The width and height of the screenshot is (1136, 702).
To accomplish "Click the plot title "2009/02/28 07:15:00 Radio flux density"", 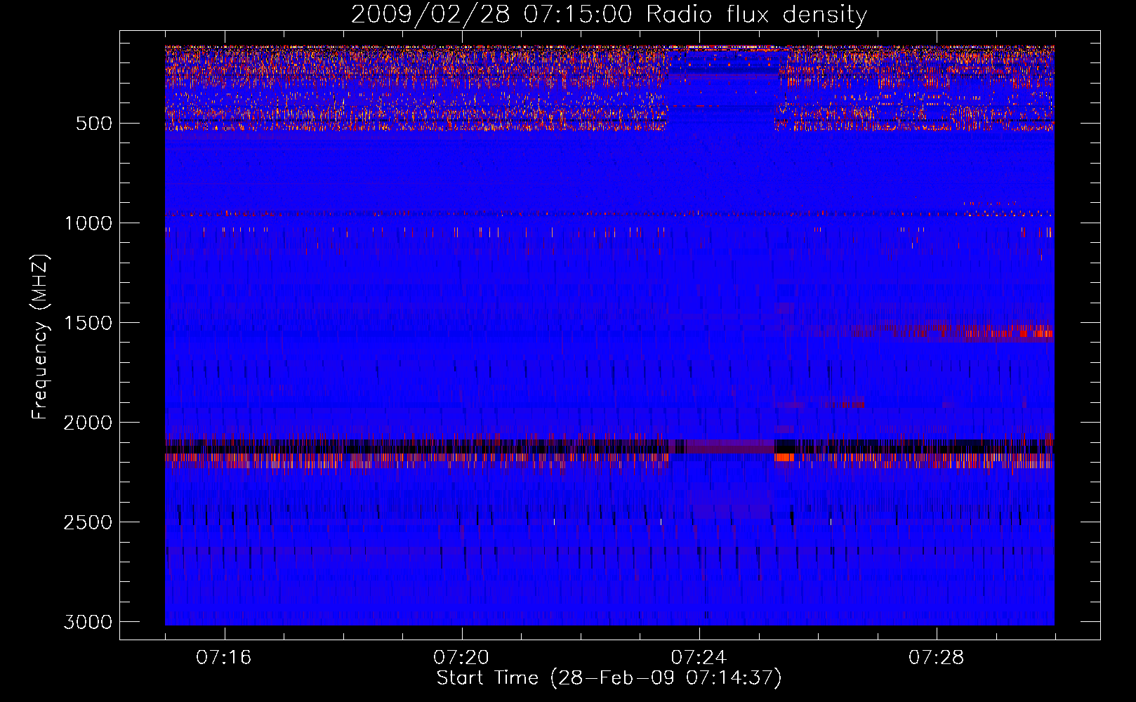I will tap(609, 15).
